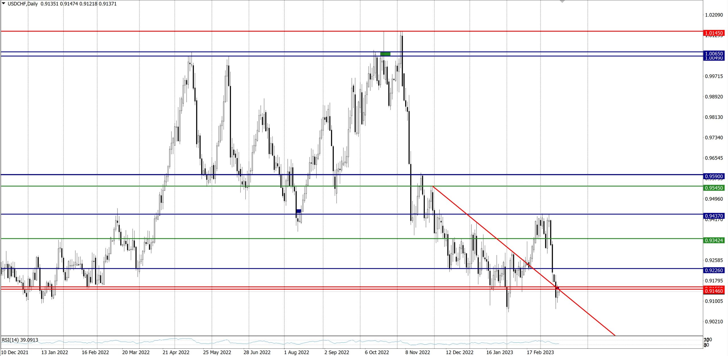728x356 pixels.
Task: Click the blue 0.95900 price label
Action: (x=714, y=176)
